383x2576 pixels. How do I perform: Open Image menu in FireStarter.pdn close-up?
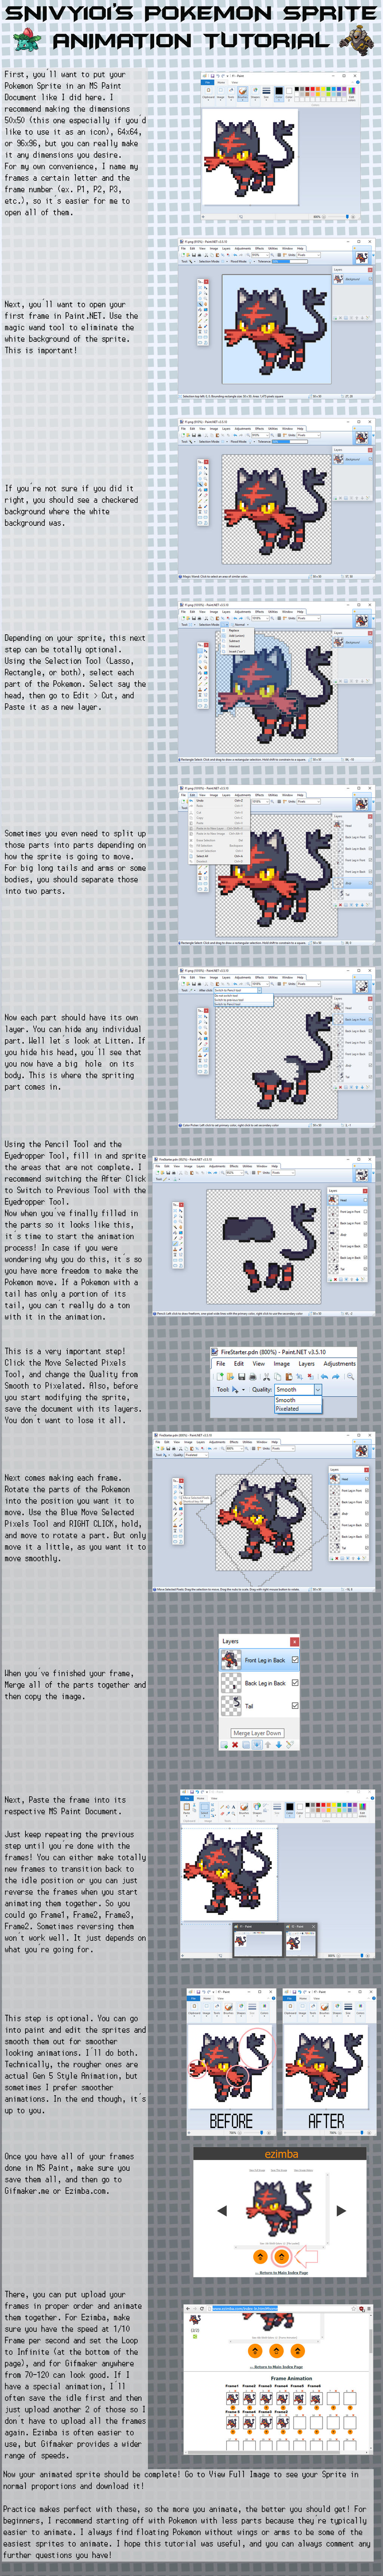[282, 1364]
